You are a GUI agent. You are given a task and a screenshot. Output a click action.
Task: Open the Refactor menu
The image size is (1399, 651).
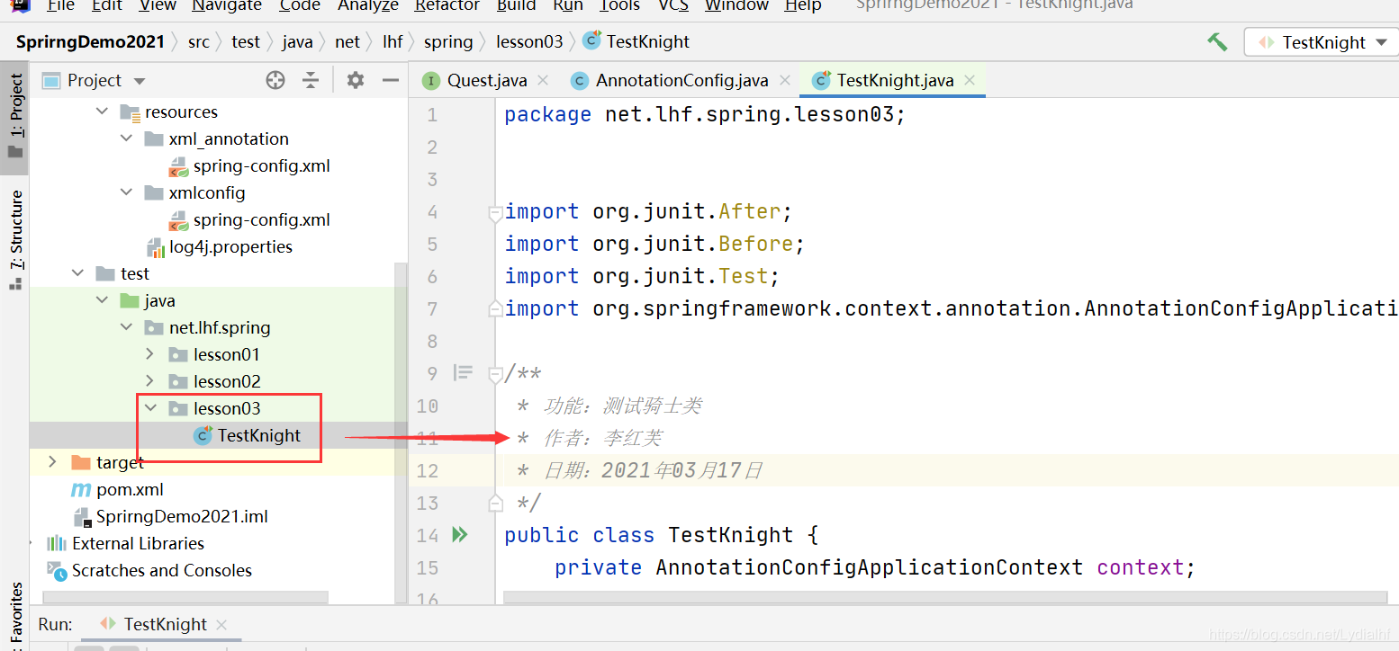pos(447,5)
